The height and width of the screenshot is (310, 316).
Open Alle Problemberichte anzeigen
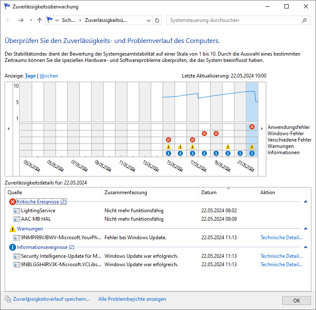tap(132, 299)
